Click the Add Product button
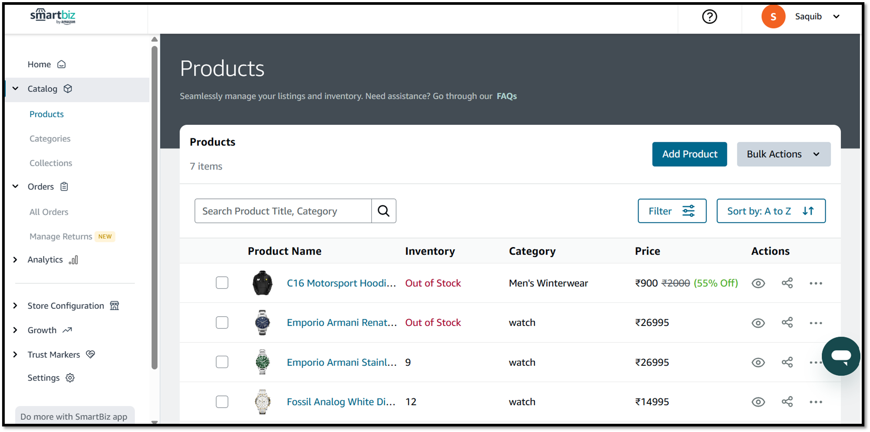870x432 pixels. pyautogui.click(x=689, y=154)
